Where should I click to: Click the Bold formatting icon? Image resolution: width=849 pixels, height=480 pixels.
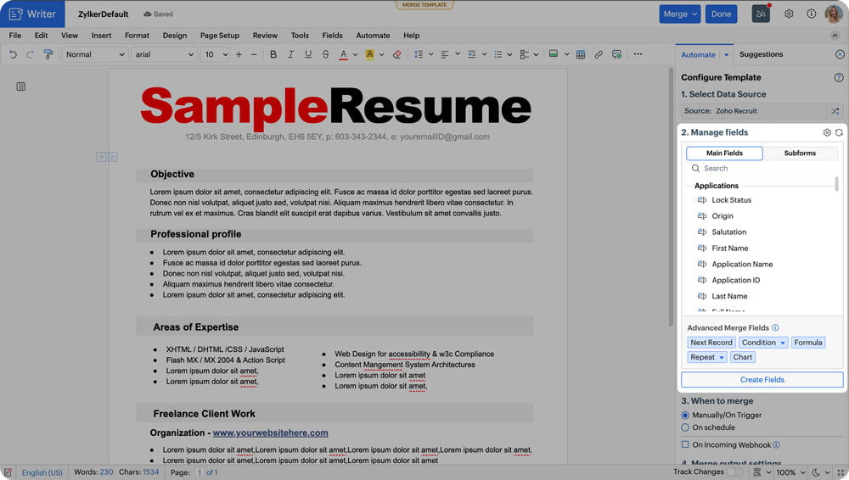(273, 54)
